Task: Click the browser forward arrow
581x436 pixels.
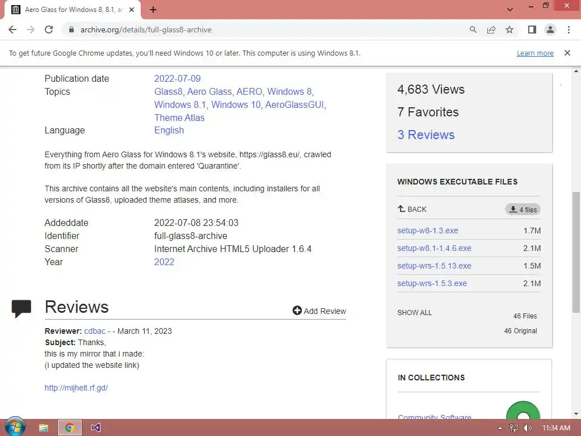Action: pyautogui.click(x=31, y=30)
